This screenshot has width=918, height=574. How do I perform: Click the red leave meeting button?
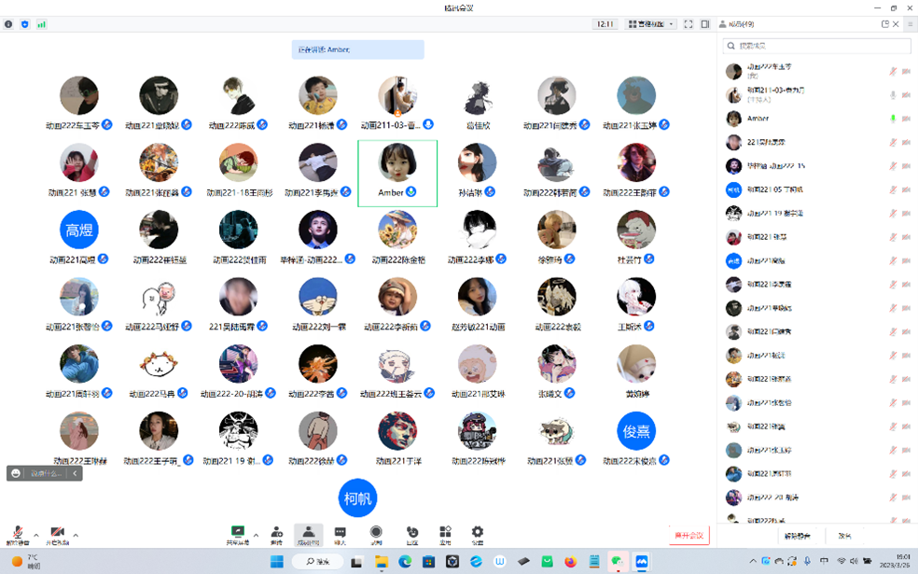(x=688, y=536)
